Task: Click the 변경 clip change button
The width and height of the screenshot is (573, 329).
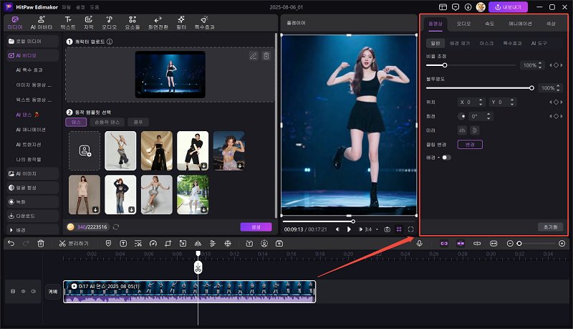Action: [x=470, y=145]
